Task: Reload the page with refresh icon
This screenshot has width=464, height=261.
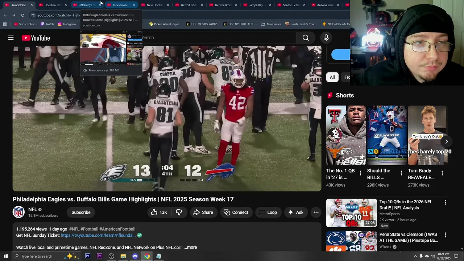Action: (x=22, y=15)
